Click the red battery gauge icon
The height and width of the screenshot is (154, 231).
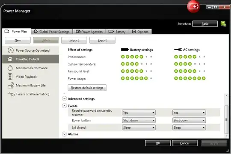point(193,6)
